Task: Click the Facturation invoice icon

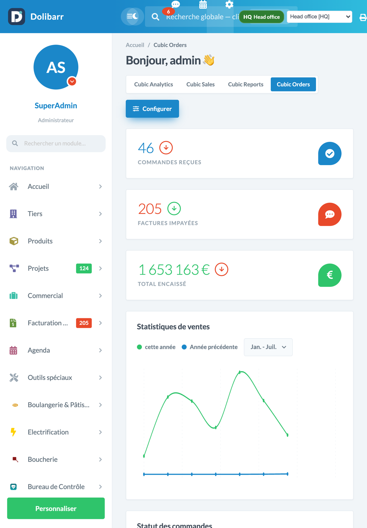Action: point(13,323)
